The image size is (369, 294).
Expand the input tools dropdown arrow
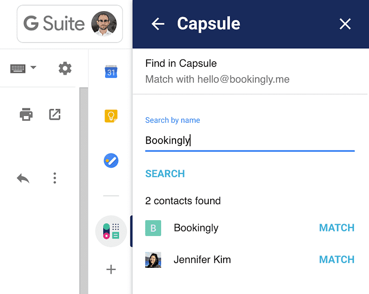coord(33,68)
